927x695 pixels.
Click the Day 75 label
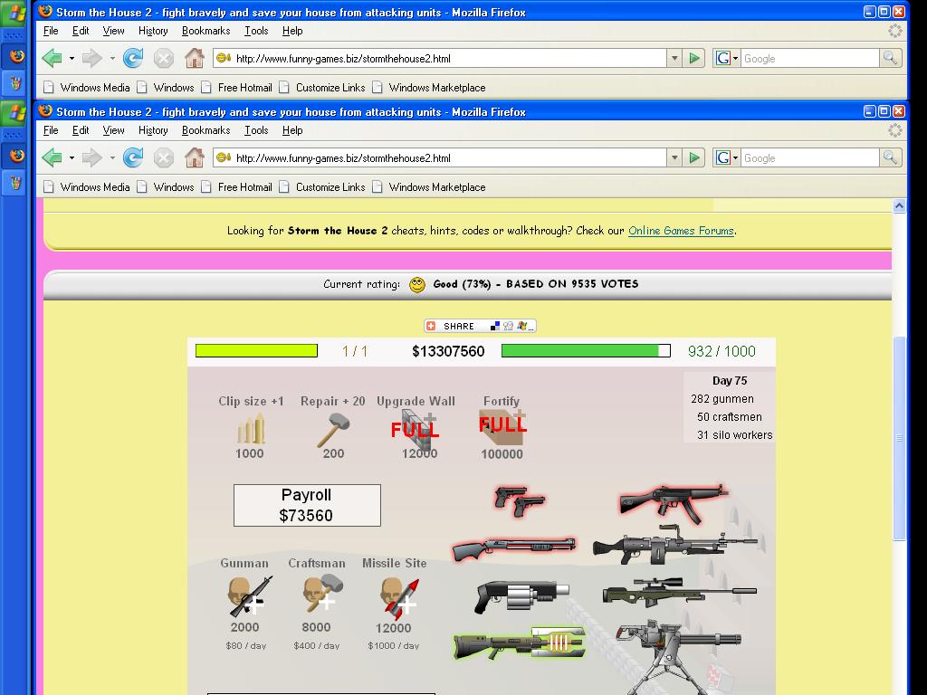730,381
